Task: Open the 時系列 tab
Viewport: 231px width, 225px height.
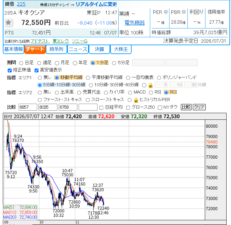Action: (56, 49)
